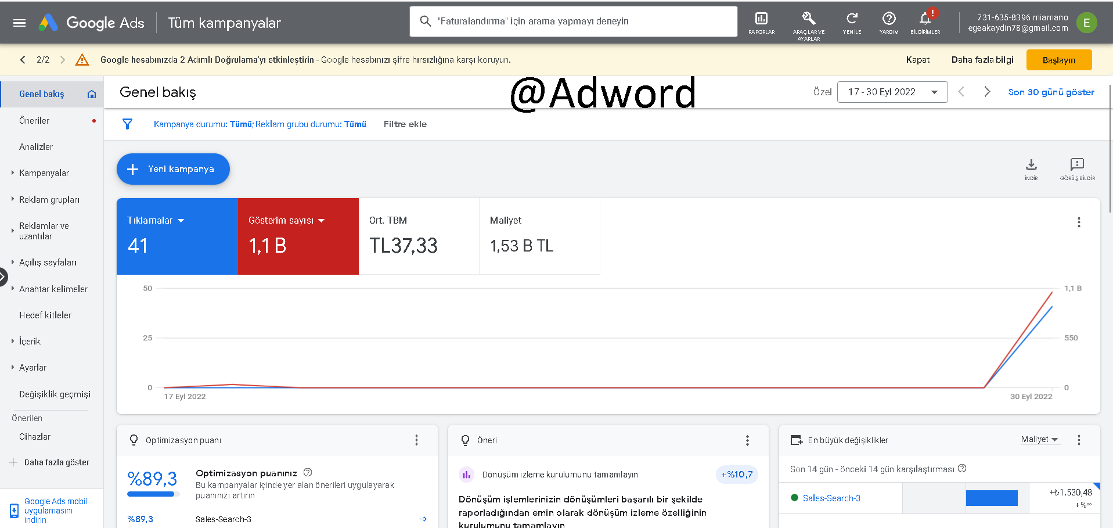Open Optimizasyon puanı card three-dot menu
1113x528 pixels.
[x=416, y=440]
